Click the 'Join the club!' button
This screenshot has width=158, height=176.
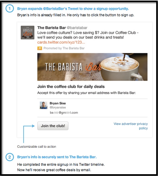tap(53, 126)
